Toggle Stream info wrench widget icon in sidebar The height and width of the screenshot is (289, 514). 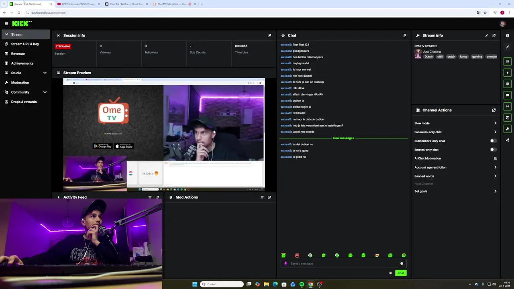click(508, 129)
